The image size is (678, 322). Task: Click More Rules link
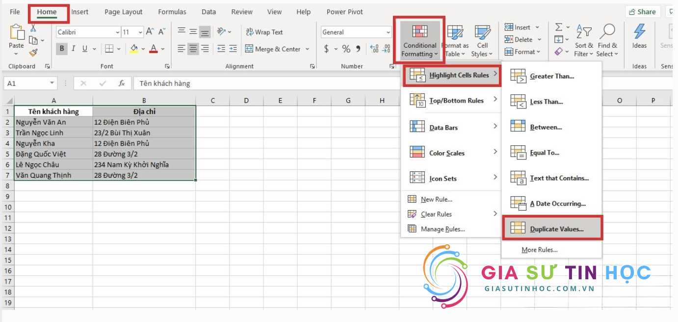(x=539, y=250)
